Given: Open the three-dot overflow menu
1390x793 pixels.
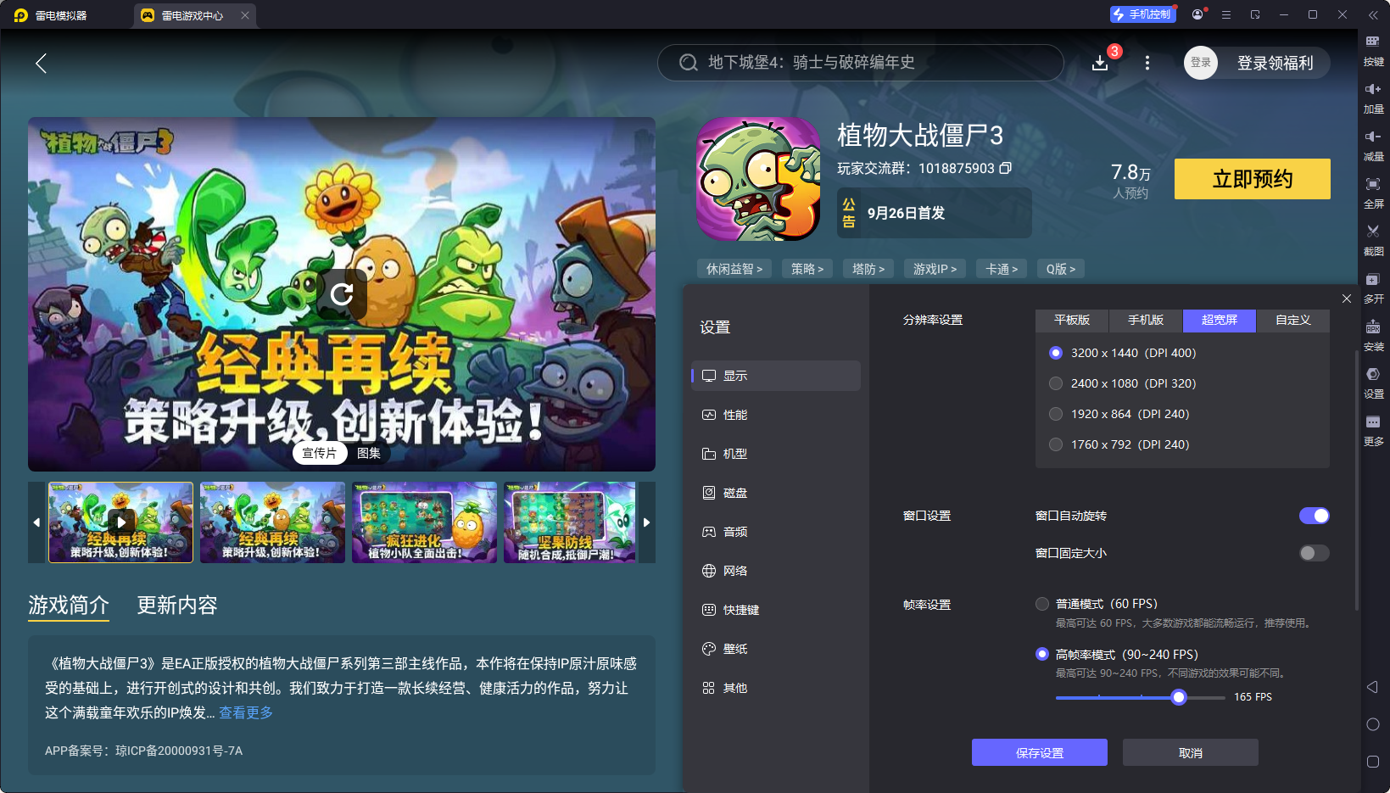Looking at the screenshot, I should pyautogui.click(x=1147, y=63).
